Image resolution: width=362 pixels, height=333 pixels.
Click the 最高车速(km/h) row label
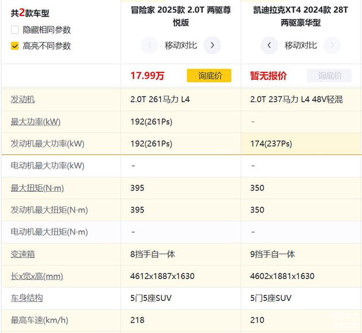coord(40,320)
